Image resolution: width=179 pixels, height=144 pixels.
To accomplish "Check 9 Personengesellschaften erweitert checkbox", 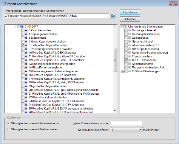I will tap(23, 49).
